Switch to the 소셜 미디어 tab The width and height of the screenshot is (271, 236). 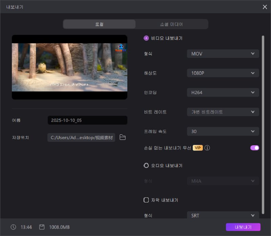pyautogui.click(x=171, y=24)
